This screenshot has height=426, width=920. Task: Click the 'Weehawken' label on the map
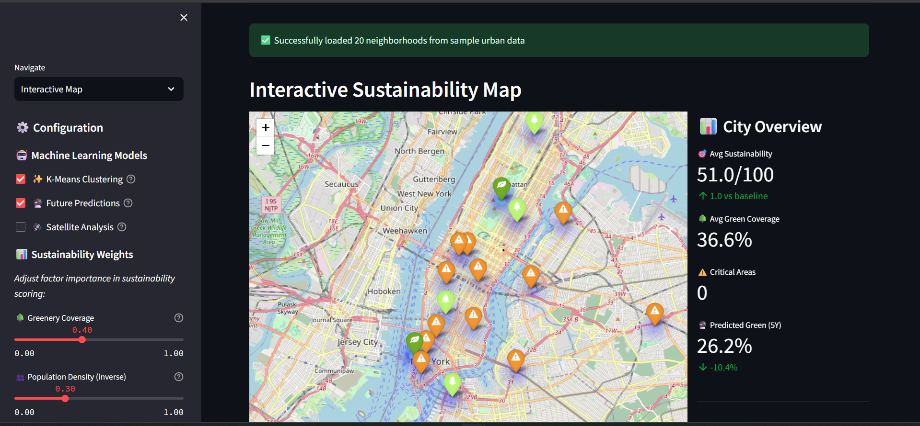(x=405, y=230)
